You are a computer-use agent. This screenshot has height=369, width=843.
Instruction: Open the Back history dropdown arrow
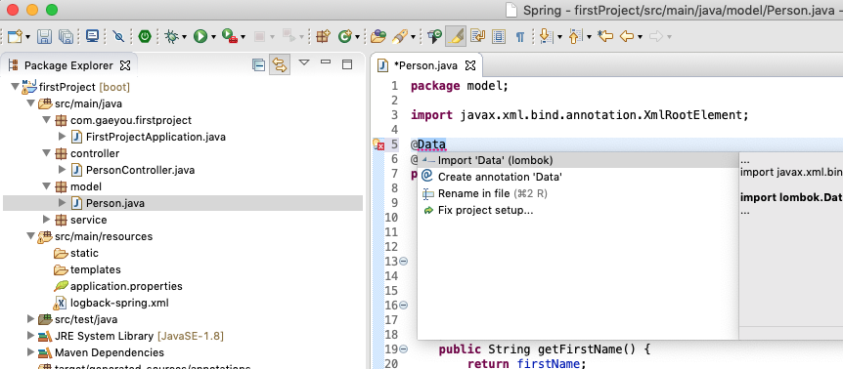[640, 37]
